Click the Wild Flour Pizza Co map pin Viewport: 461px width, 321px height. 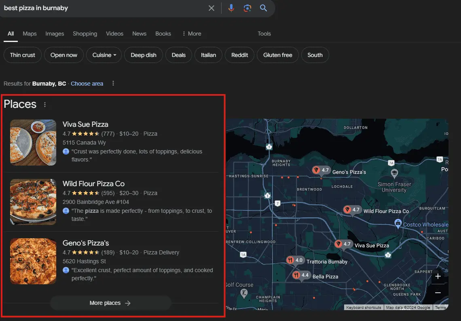352,210
